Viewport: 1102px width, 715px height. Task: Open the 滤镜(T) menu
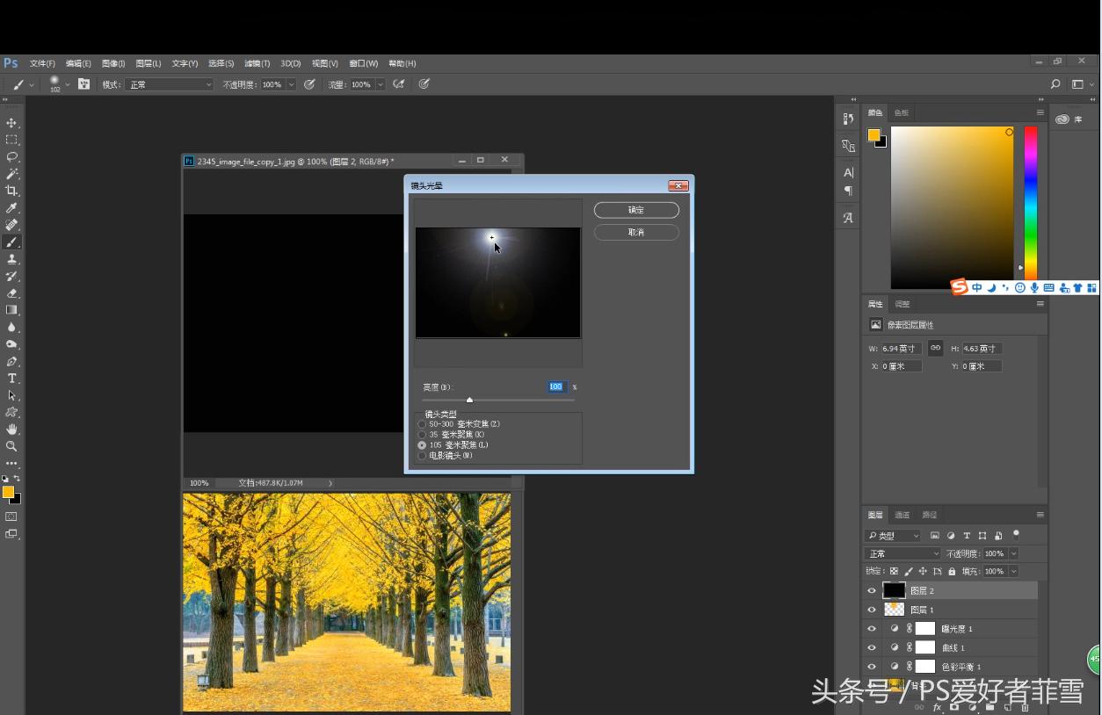pos(257,63)
